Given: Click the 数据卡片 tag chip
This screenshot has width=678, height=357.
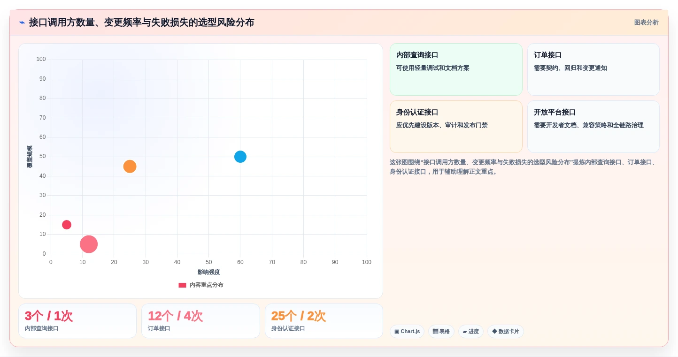Looking at the screenshot, I should coord(506,332).
